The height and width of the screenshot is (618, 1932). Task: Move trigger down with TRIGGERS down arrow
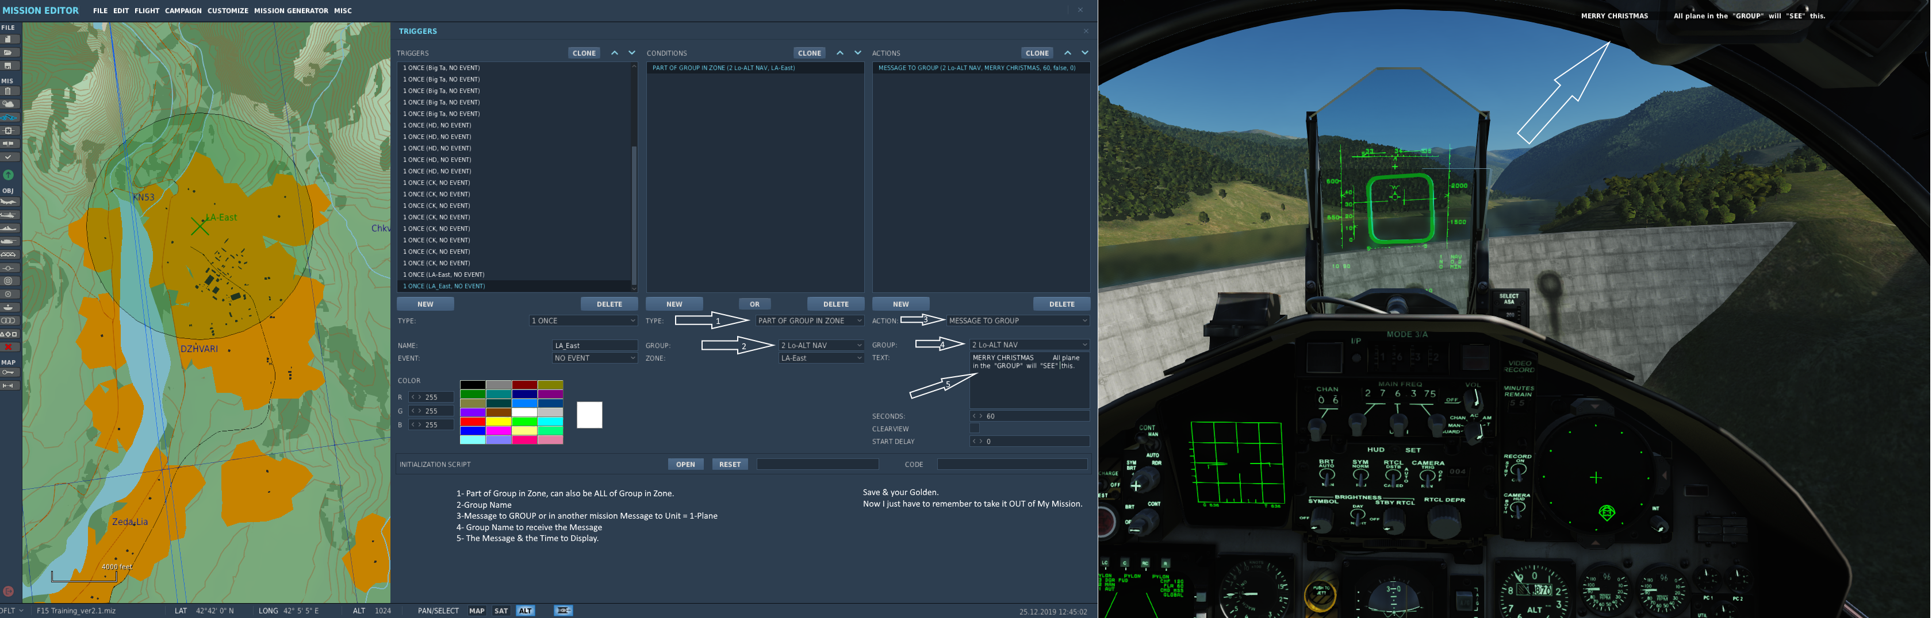click(x=631, y=53)
